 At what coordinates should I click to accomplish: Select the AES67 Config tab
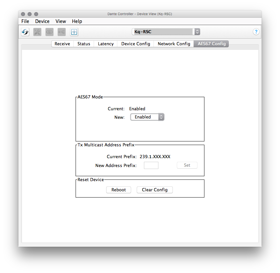211,44
